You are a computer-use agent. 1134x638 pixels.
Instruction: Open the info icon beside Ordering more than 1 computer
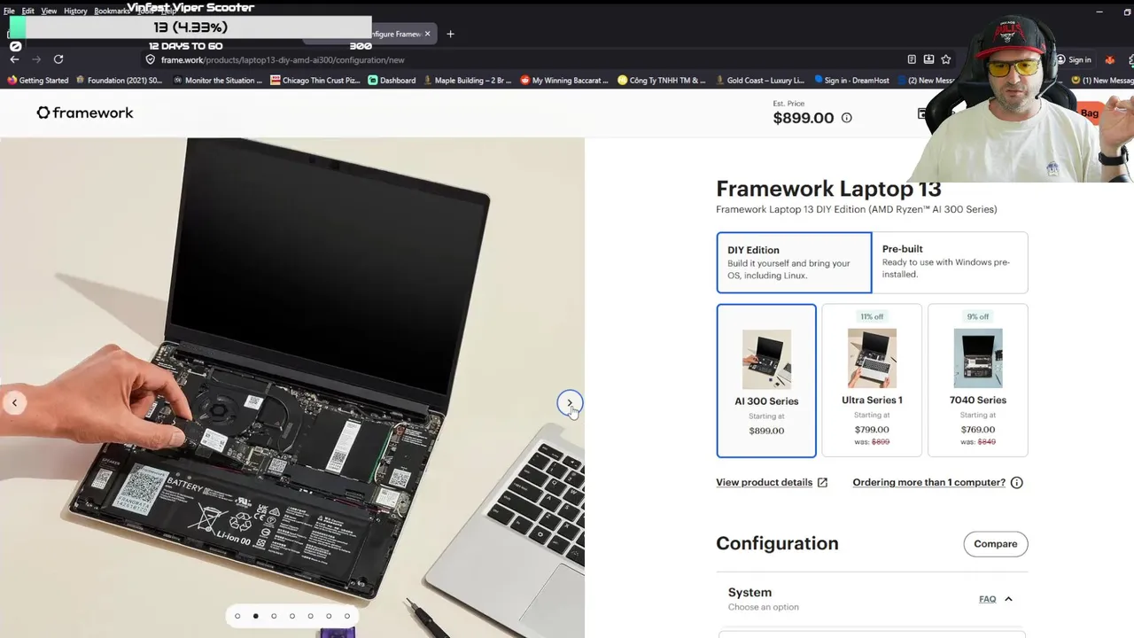1016,483
